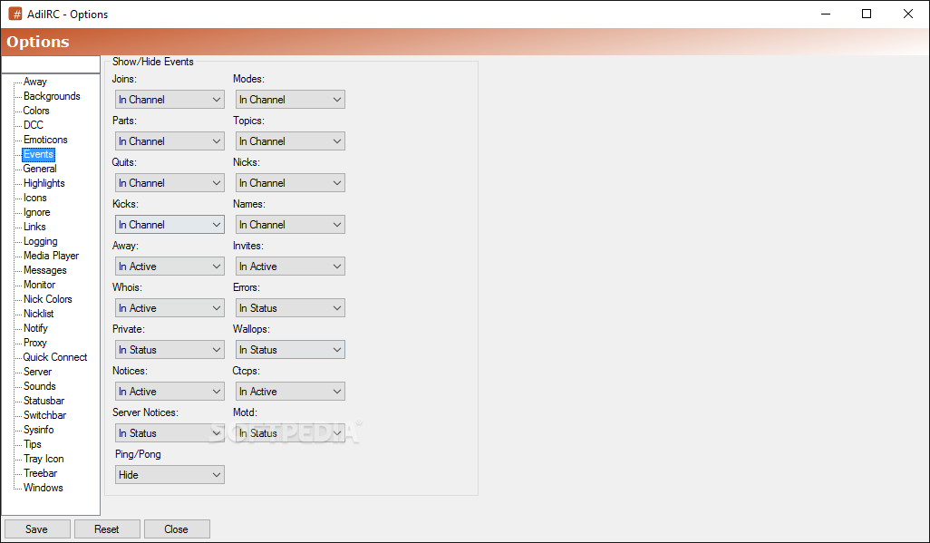Select DCC in the options tree
This screenshot has width=930, height=543.
pos(34,125)
